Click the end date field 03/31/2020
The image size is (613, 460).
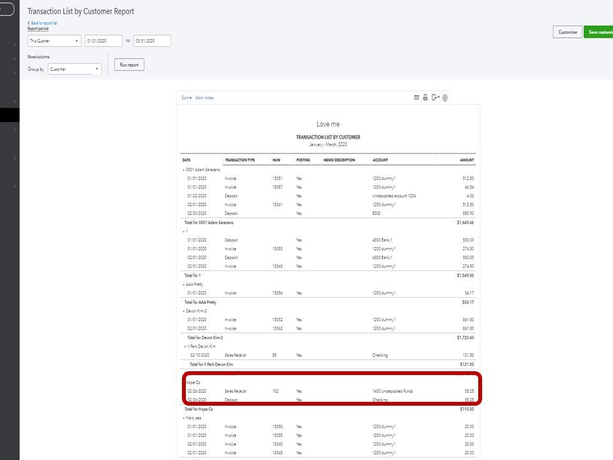click(152, 41)
